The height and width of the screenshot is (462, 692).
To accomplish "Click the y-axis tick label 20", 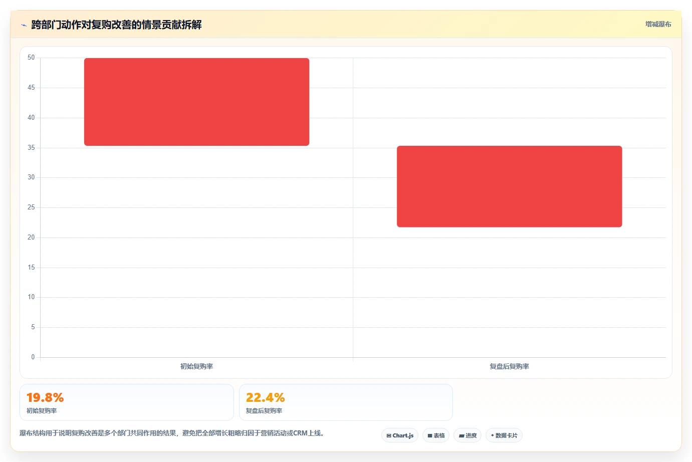I will [31, 238].
